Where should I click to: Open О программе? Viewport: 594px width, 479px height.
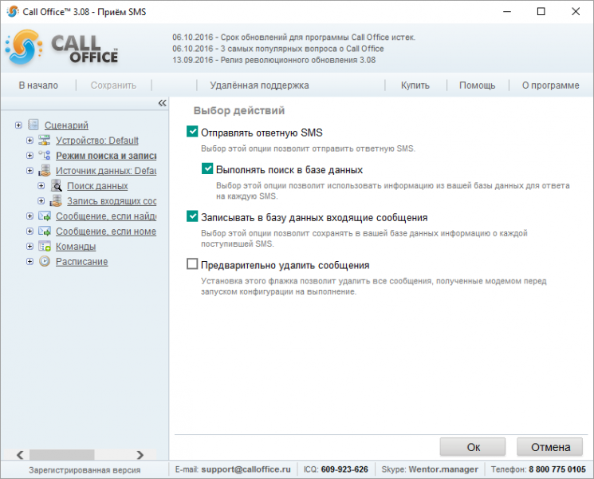click(550, 85)
